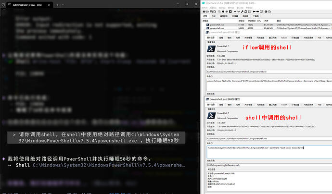Click current directory field in PID 34808 properties

269,165
